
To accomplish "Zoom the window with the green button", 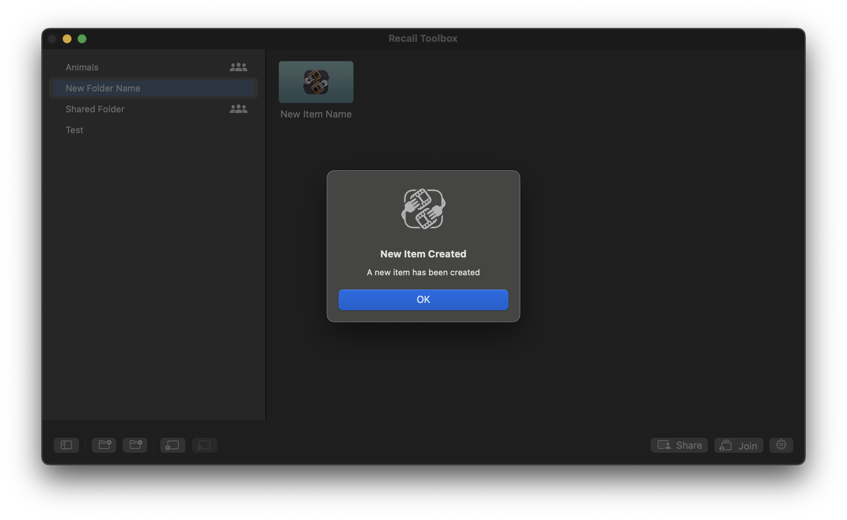I will pos(82,39).
